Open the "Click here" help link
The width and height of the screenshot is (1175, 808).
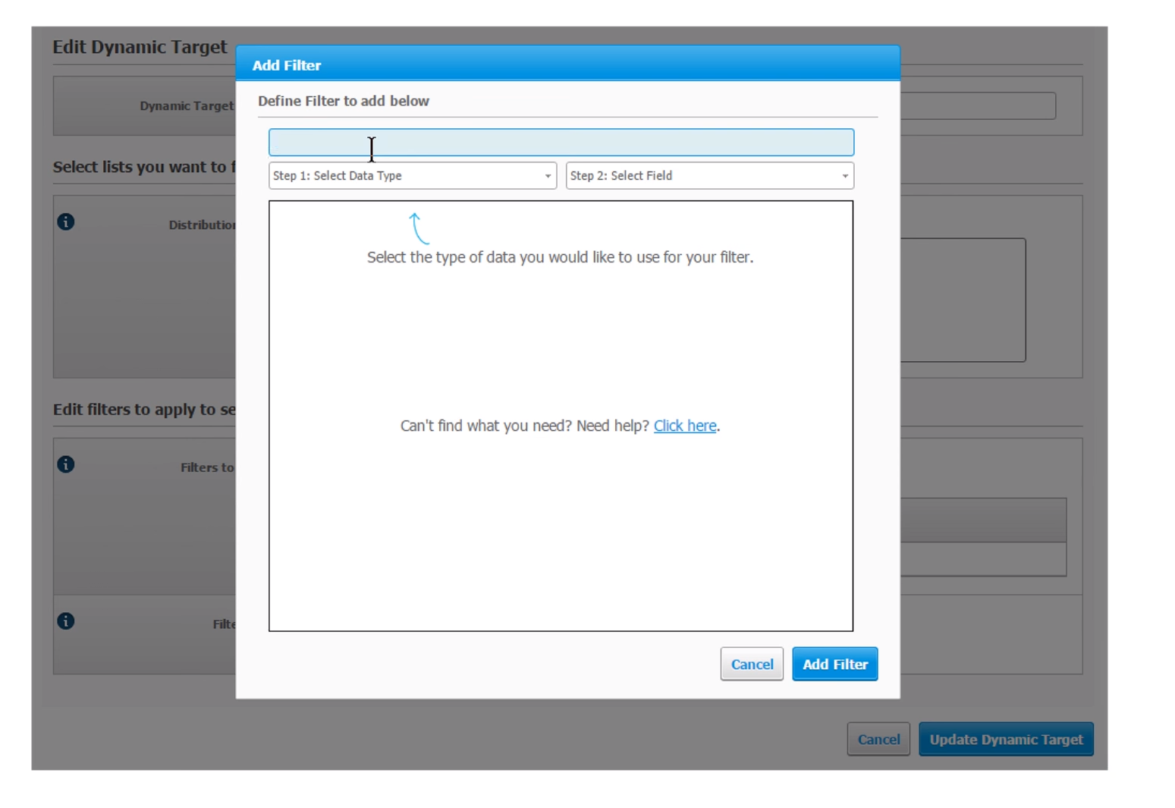pyautogui.click(x=685, y=426)
